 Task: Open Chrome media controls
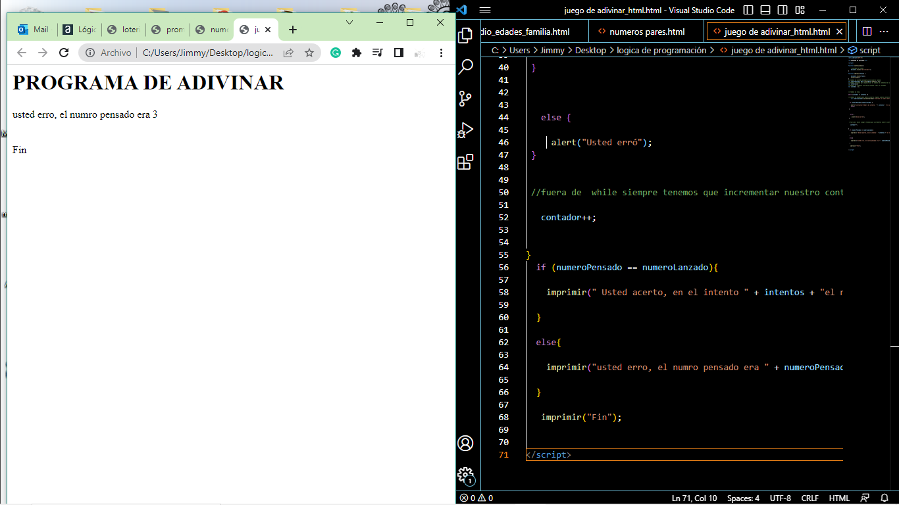point(378,53)
